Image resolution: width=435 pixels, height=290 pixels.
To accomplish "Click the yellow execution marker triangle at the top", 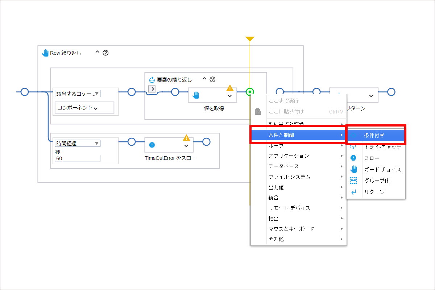I will [x=250, y=39].
